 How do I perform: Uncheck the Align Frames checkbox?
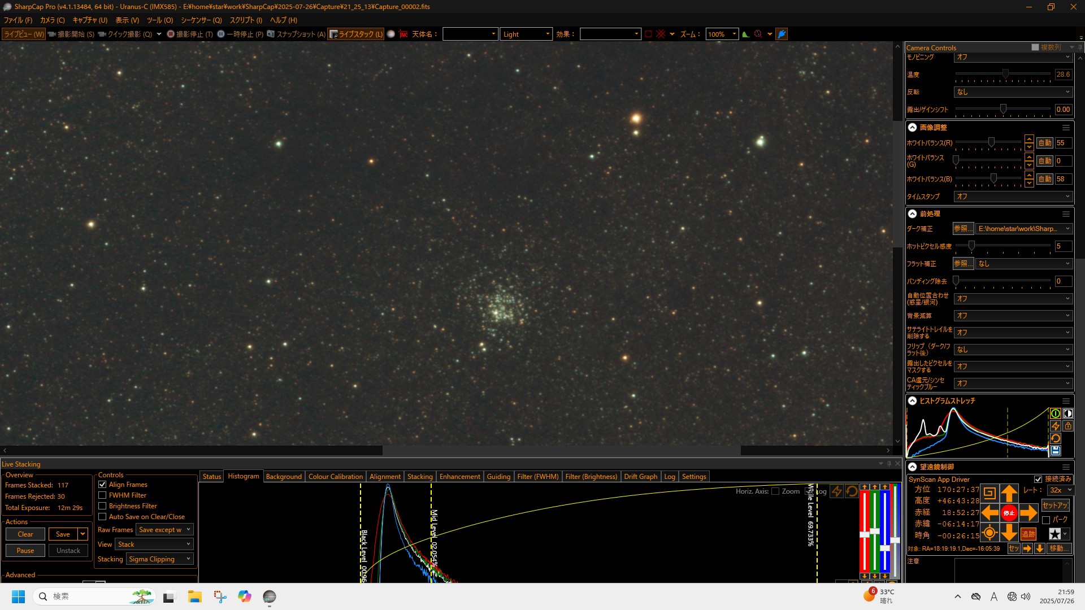coord(102,485)
